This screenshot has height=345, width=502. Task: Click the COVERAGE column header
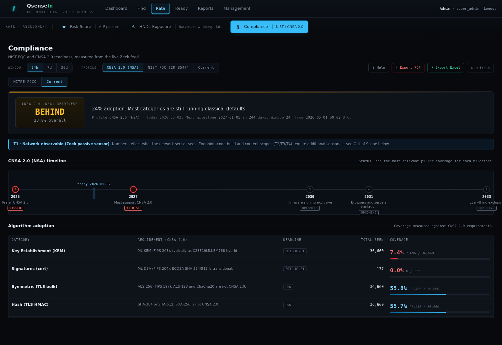[399, 240]
